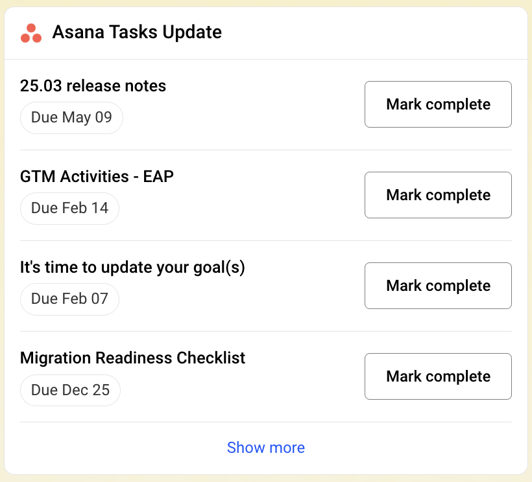Click the Asana logo icon
Screen dimensions: 532x482
(x=31, y=32)
